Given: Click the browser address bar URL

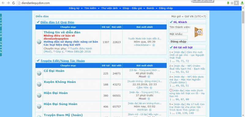Looking at the screenshot, I should [36, 3].
